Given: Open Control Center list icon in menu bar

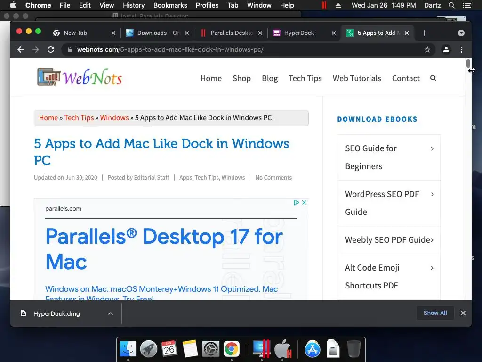Looking at the screenshot, I should coord(466,5).
